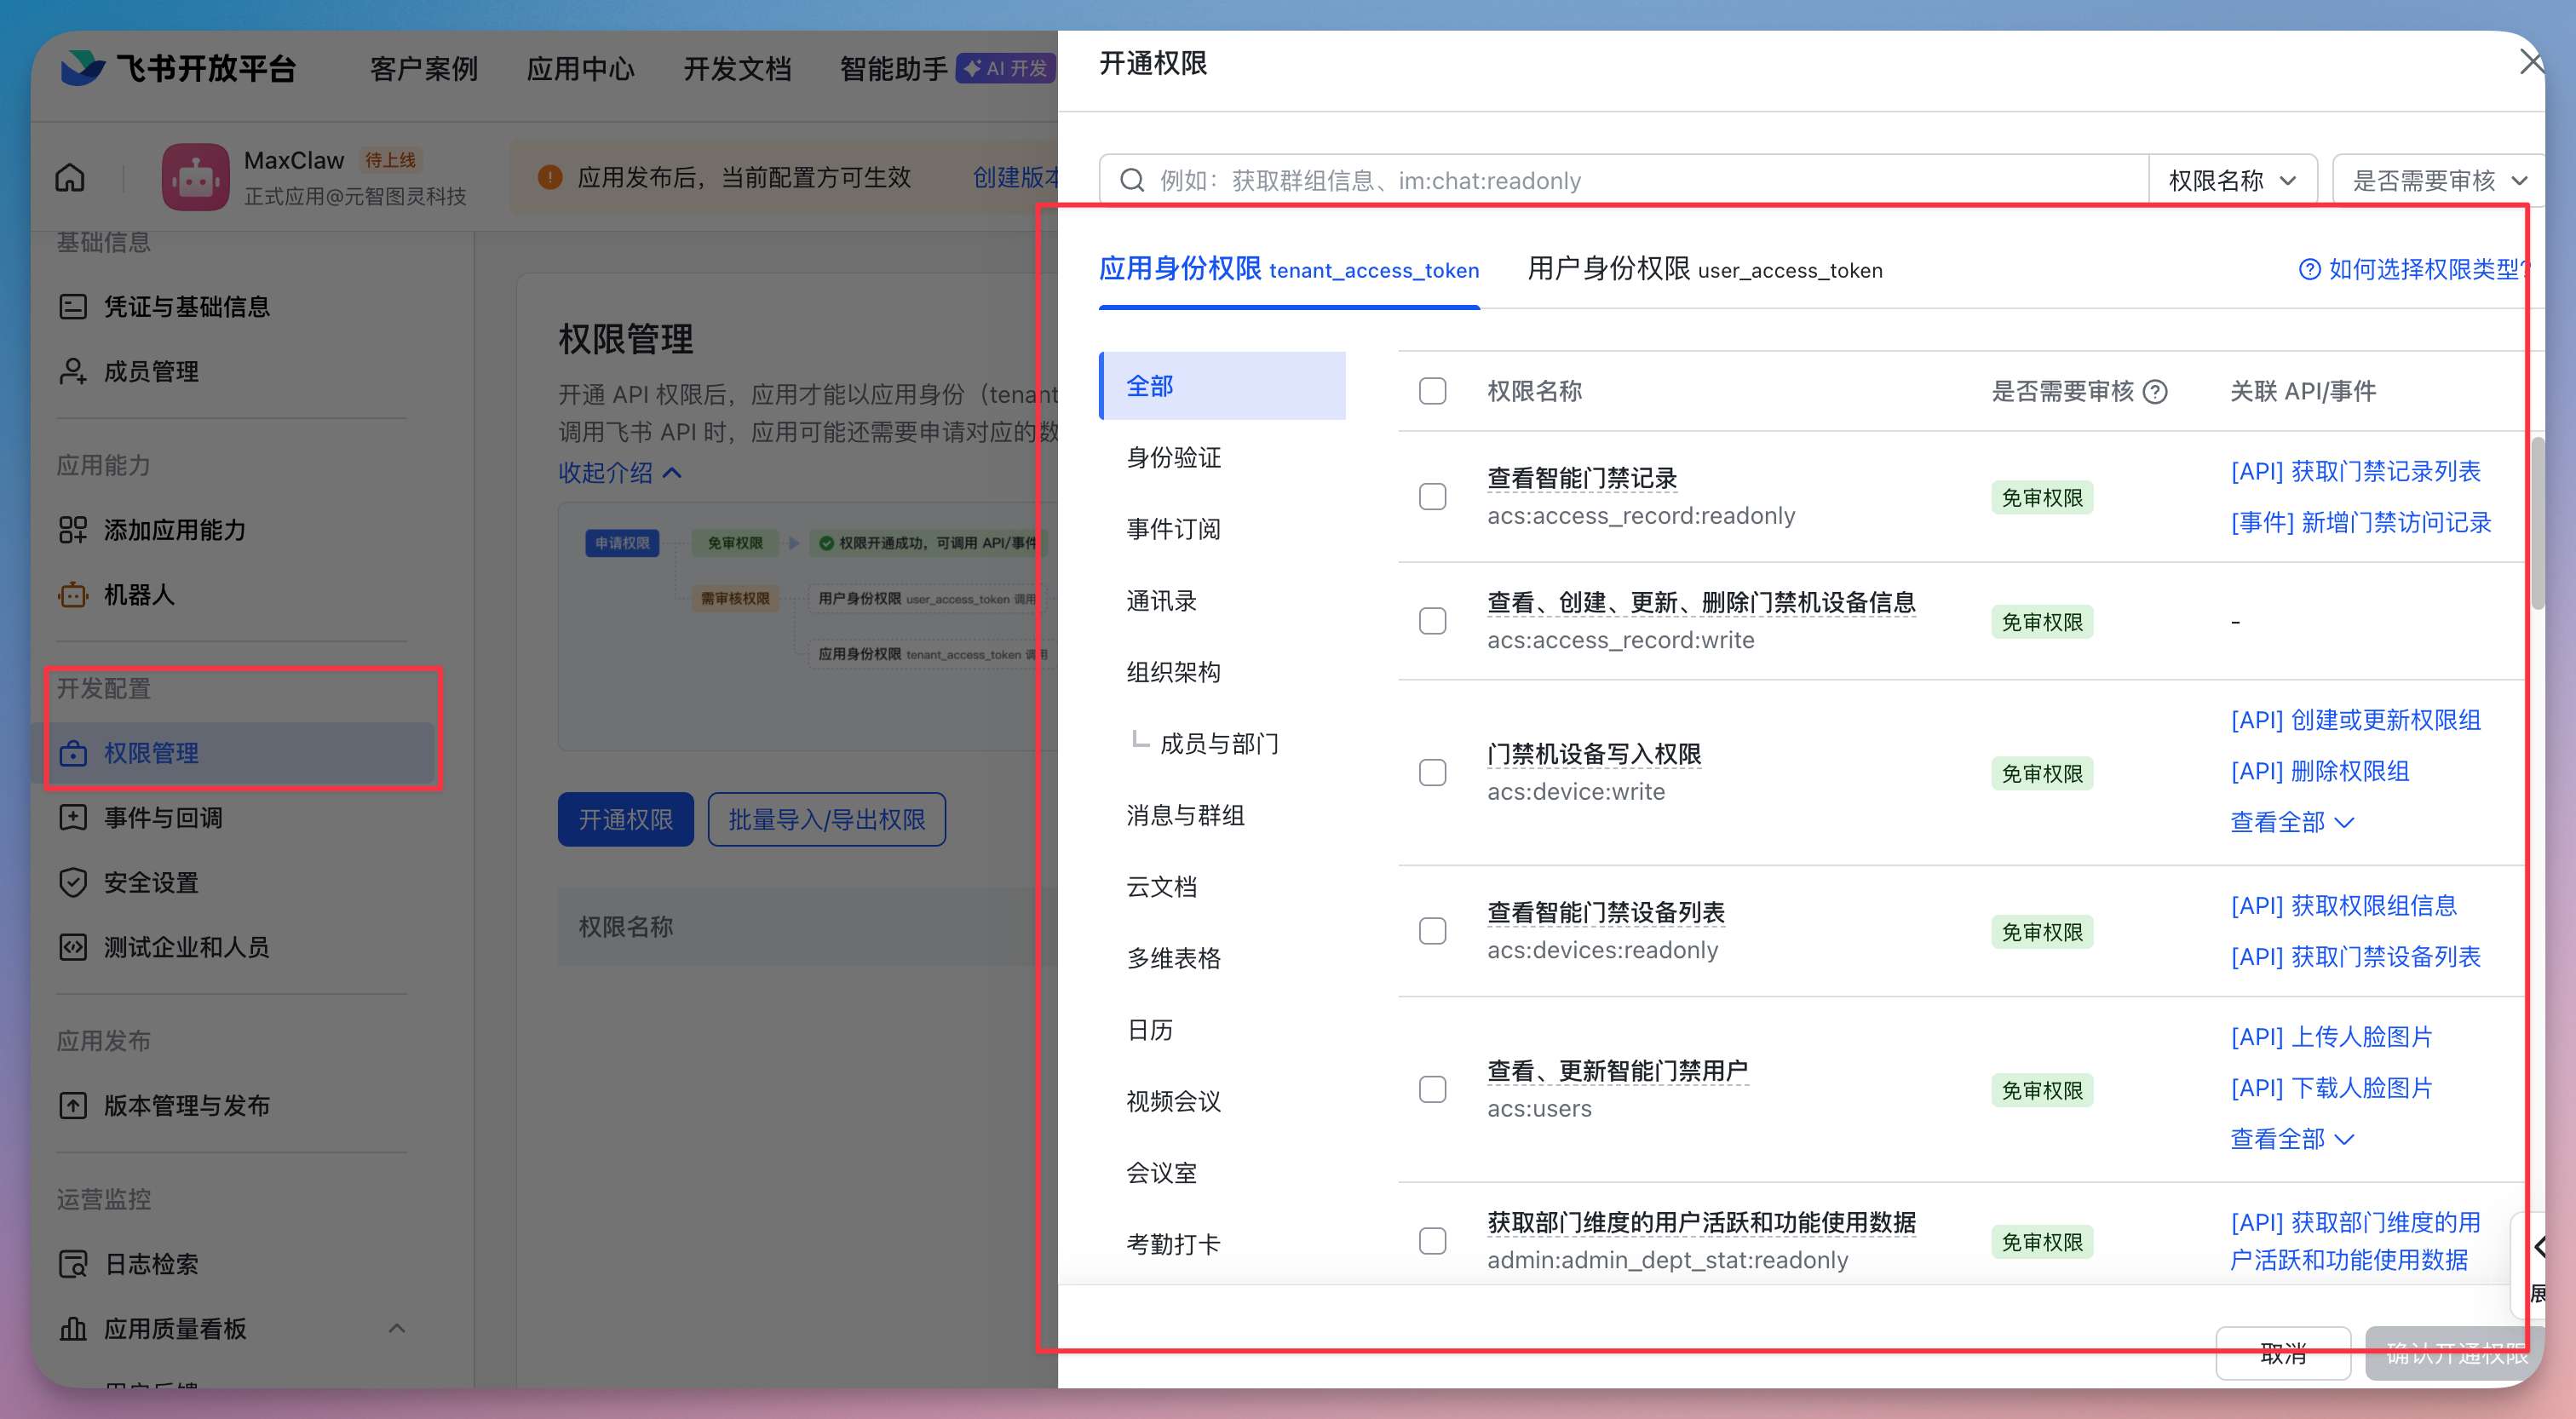Switch to 应用身份权限 tenant_access_token tab
This screenshot has width=2576, height=1419.
click(1289, 269)
